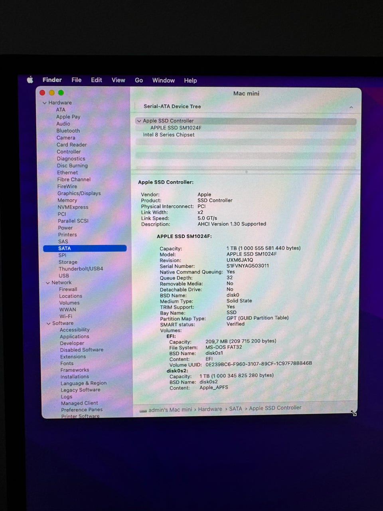Image resolution: width=383 pixels, height=511 pixels.
Task: Collapse the Hardware section chevron
Action: [x=44, y=103]
